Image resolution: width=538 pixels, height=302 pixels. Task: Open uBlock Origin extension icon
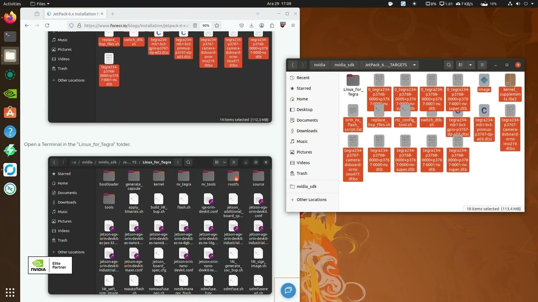click(282, 25)
